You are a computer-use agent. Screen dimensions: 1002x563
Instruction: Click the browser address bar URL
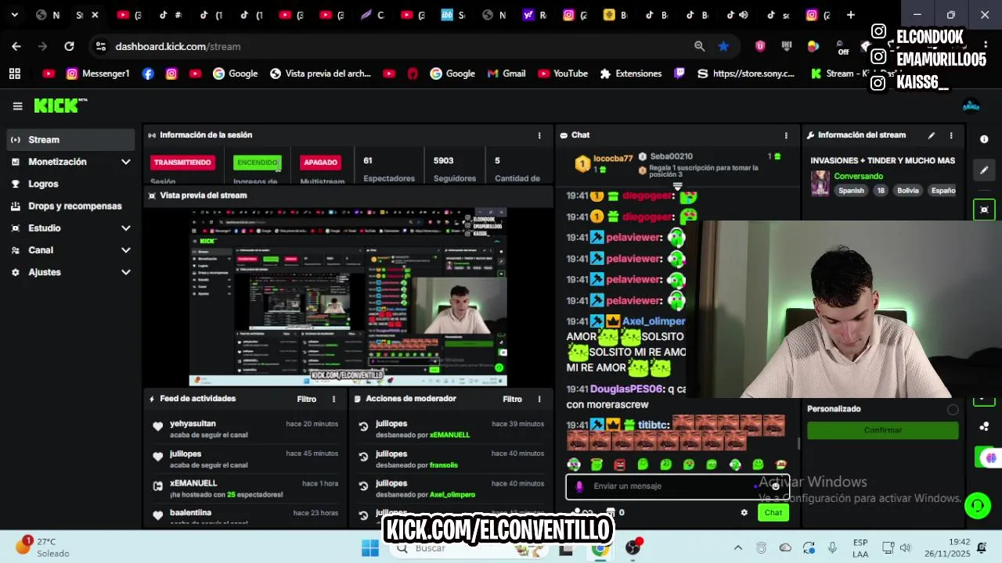click(178, 46)
